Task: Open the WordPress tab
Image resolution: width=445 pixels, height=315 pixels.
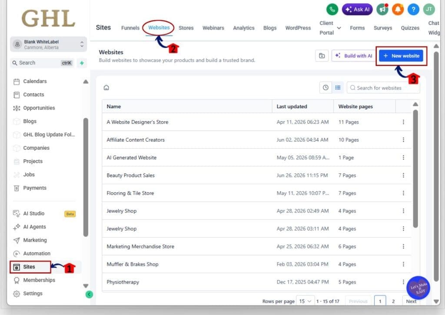Action: 298,28
